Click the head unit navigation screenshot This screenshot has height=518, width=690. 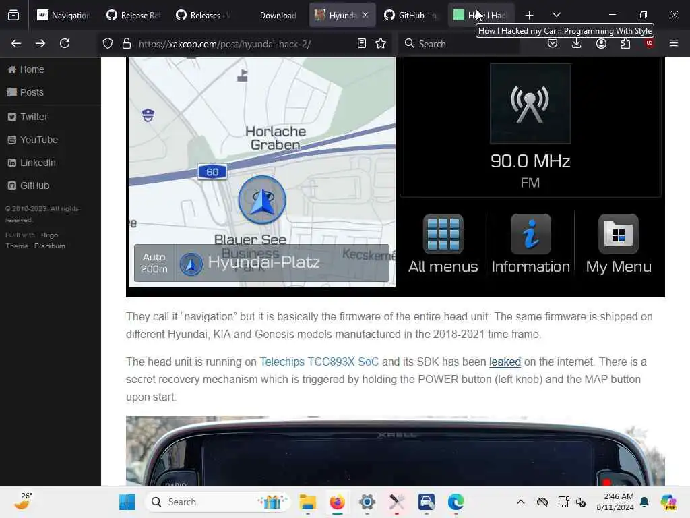395,177
